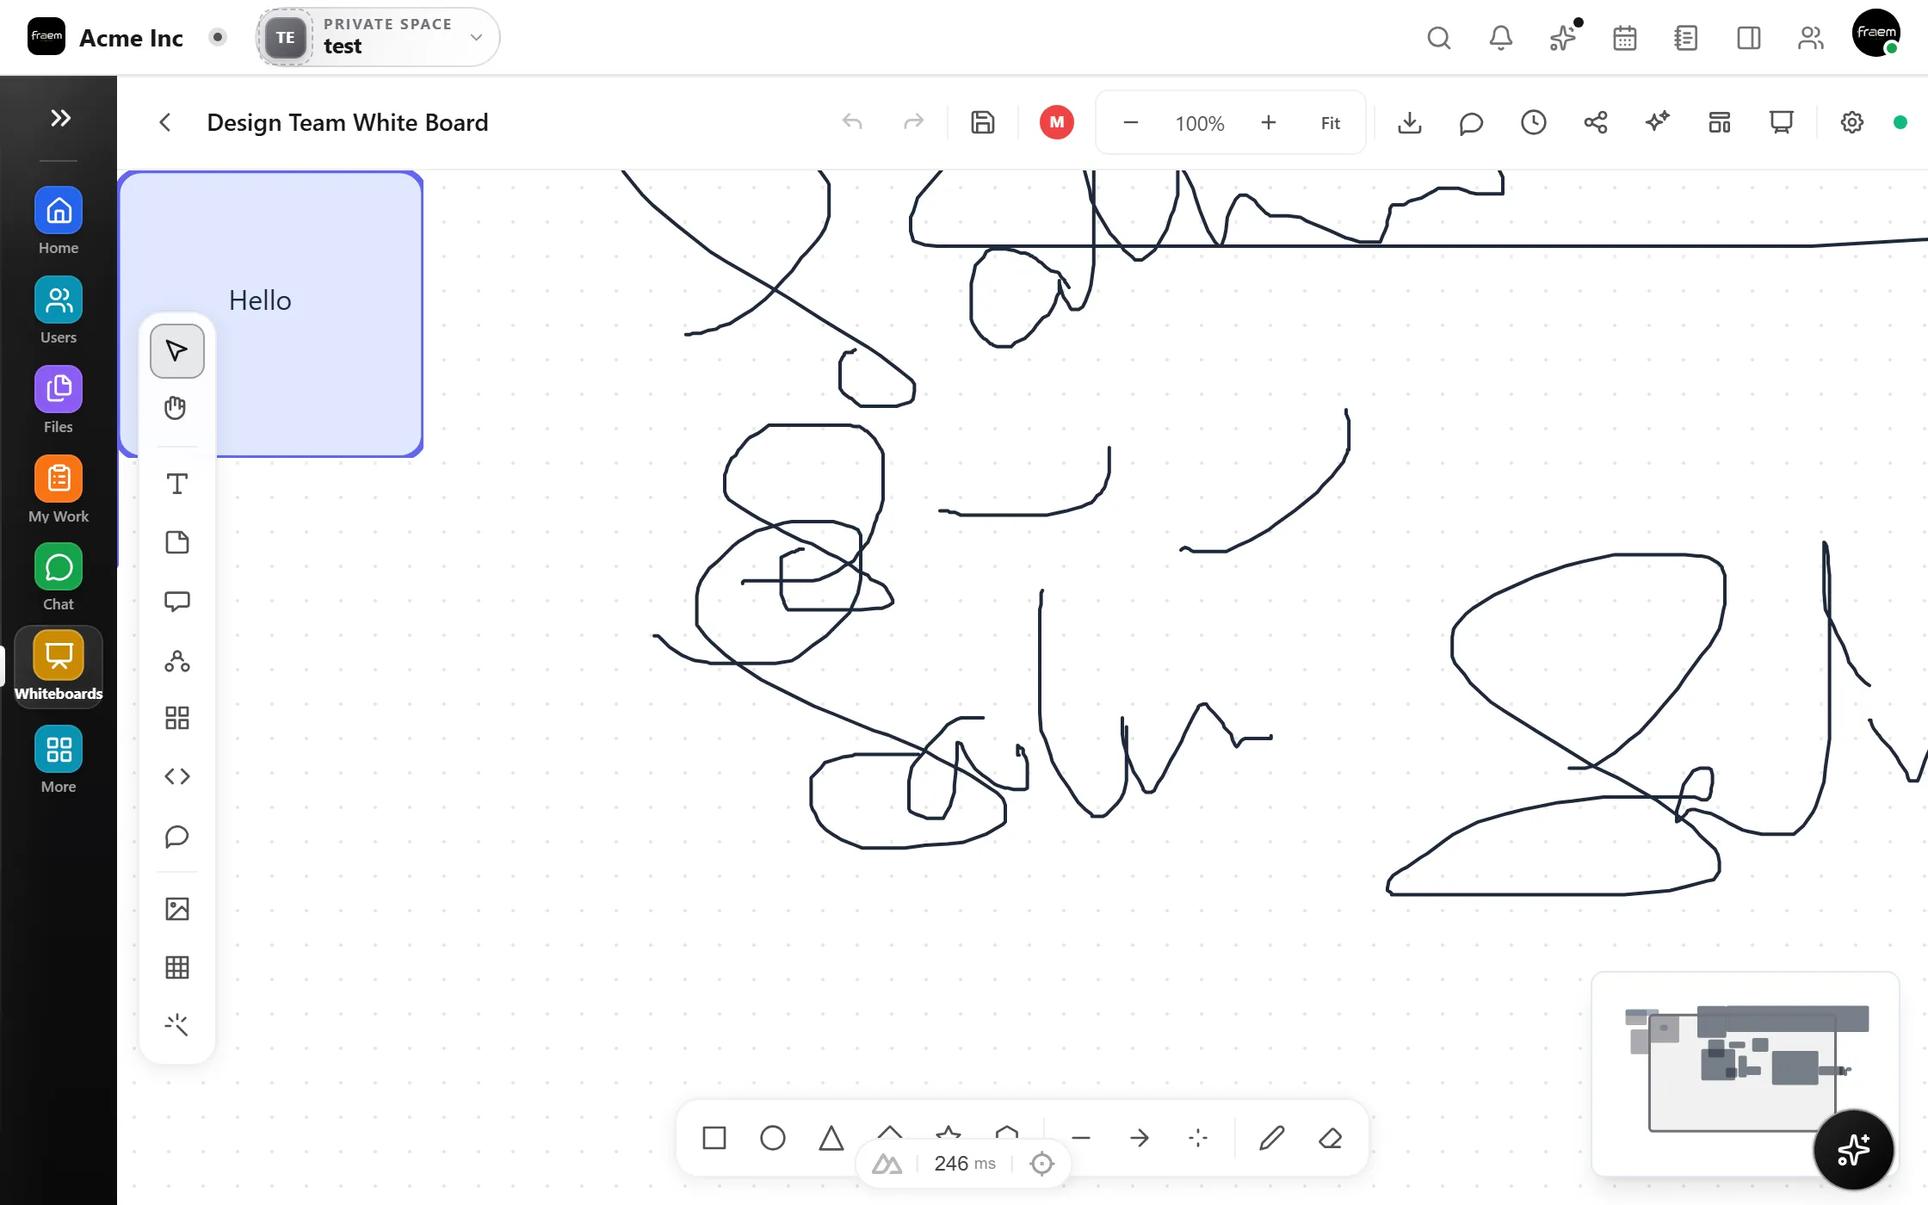Download the whiteboard export
The width and height of the screenshot is (1928, 1205).
(x=1410, y=122)
